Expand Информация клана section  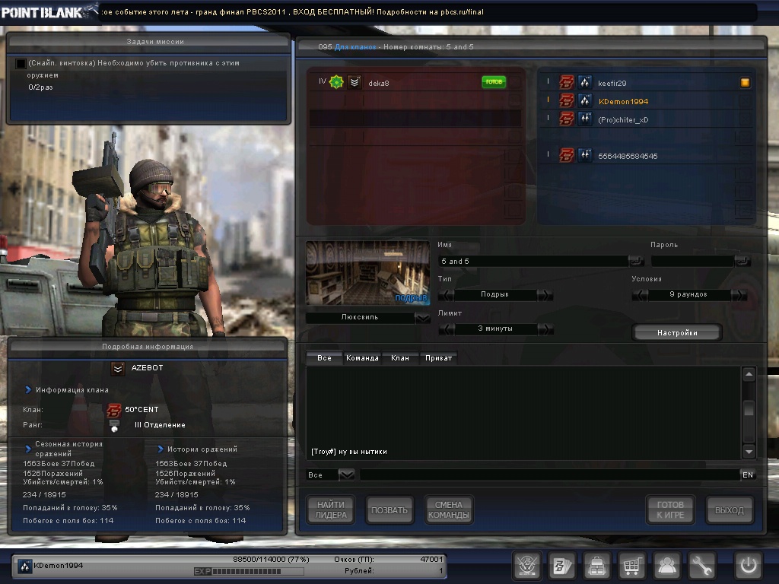pyautogui.click(x=28, y=390)
